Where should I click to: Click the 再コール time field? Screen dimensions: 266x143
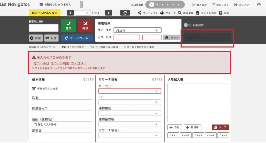152,37
